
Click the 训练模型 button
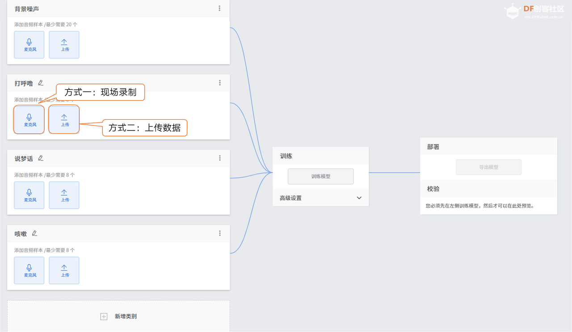[320, 176]
